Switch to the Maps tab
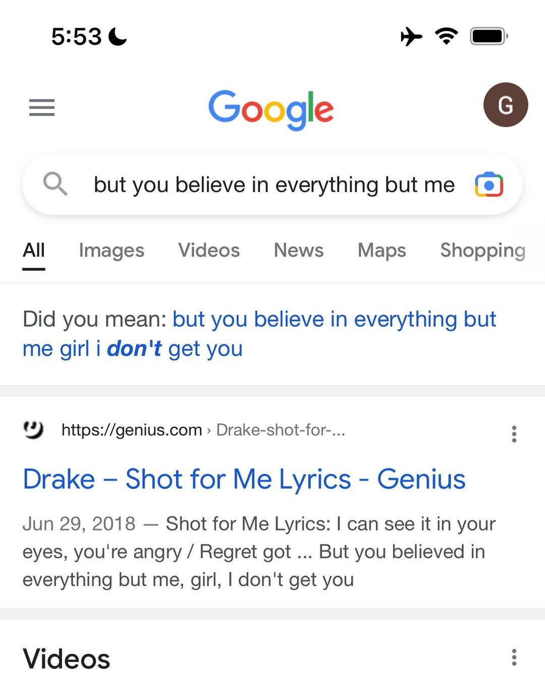 pyautogui.click(x=381, y=250)
